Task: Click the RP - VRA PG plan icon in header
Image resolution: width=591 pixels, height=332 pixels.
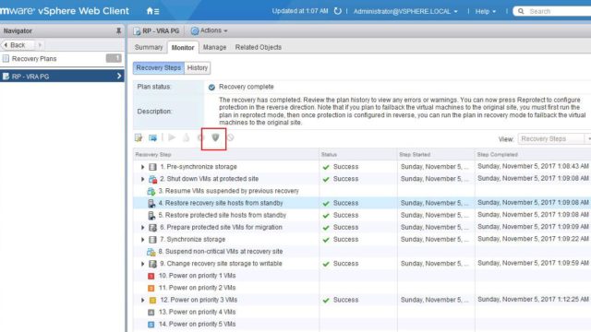Action: coord(137,30)
